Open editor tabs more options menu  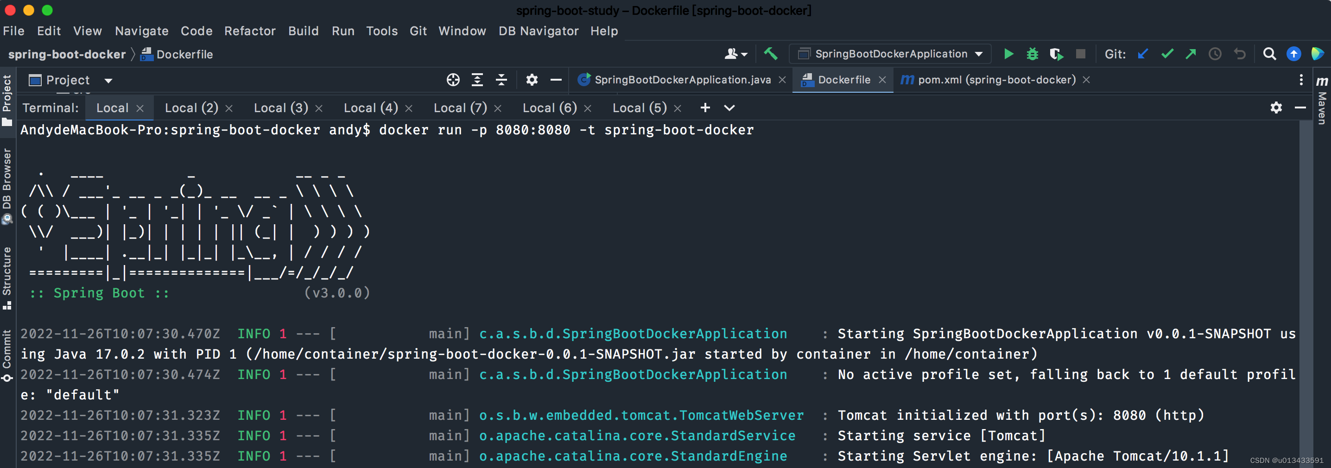tap(1301, 80)
